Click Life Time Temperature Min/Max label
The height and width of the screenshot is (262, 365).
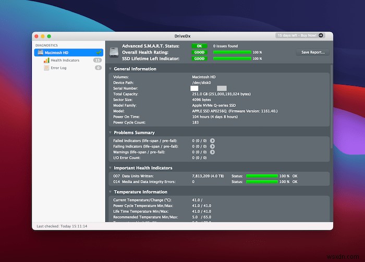pos(141,211)
